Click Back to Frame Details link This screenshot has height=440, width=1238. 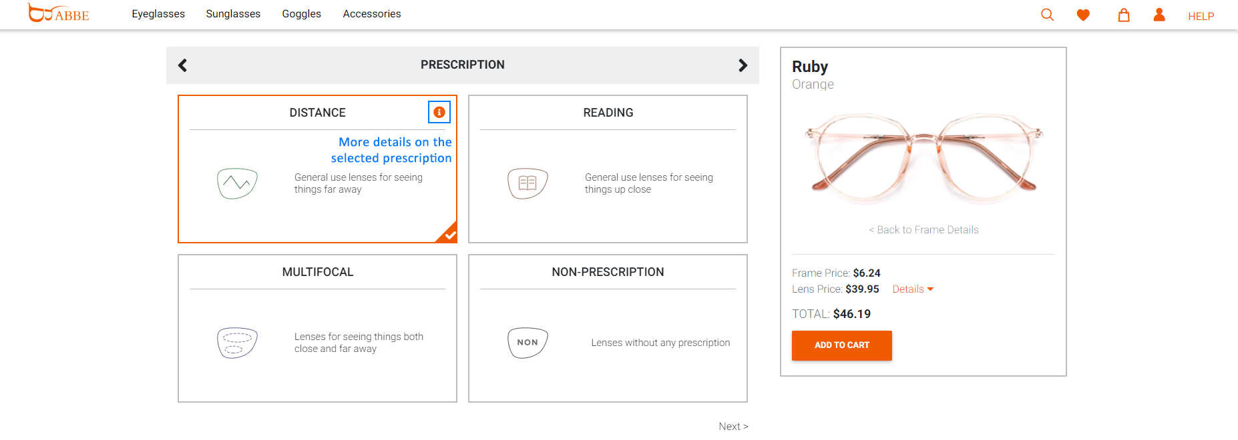923,230
